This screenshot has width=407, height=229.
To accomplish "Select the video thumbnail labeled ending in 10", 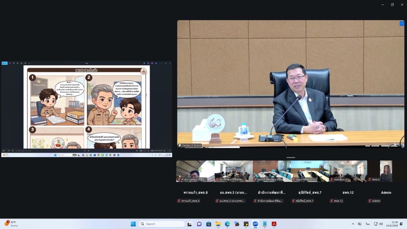I will click(x=310, y=171).
